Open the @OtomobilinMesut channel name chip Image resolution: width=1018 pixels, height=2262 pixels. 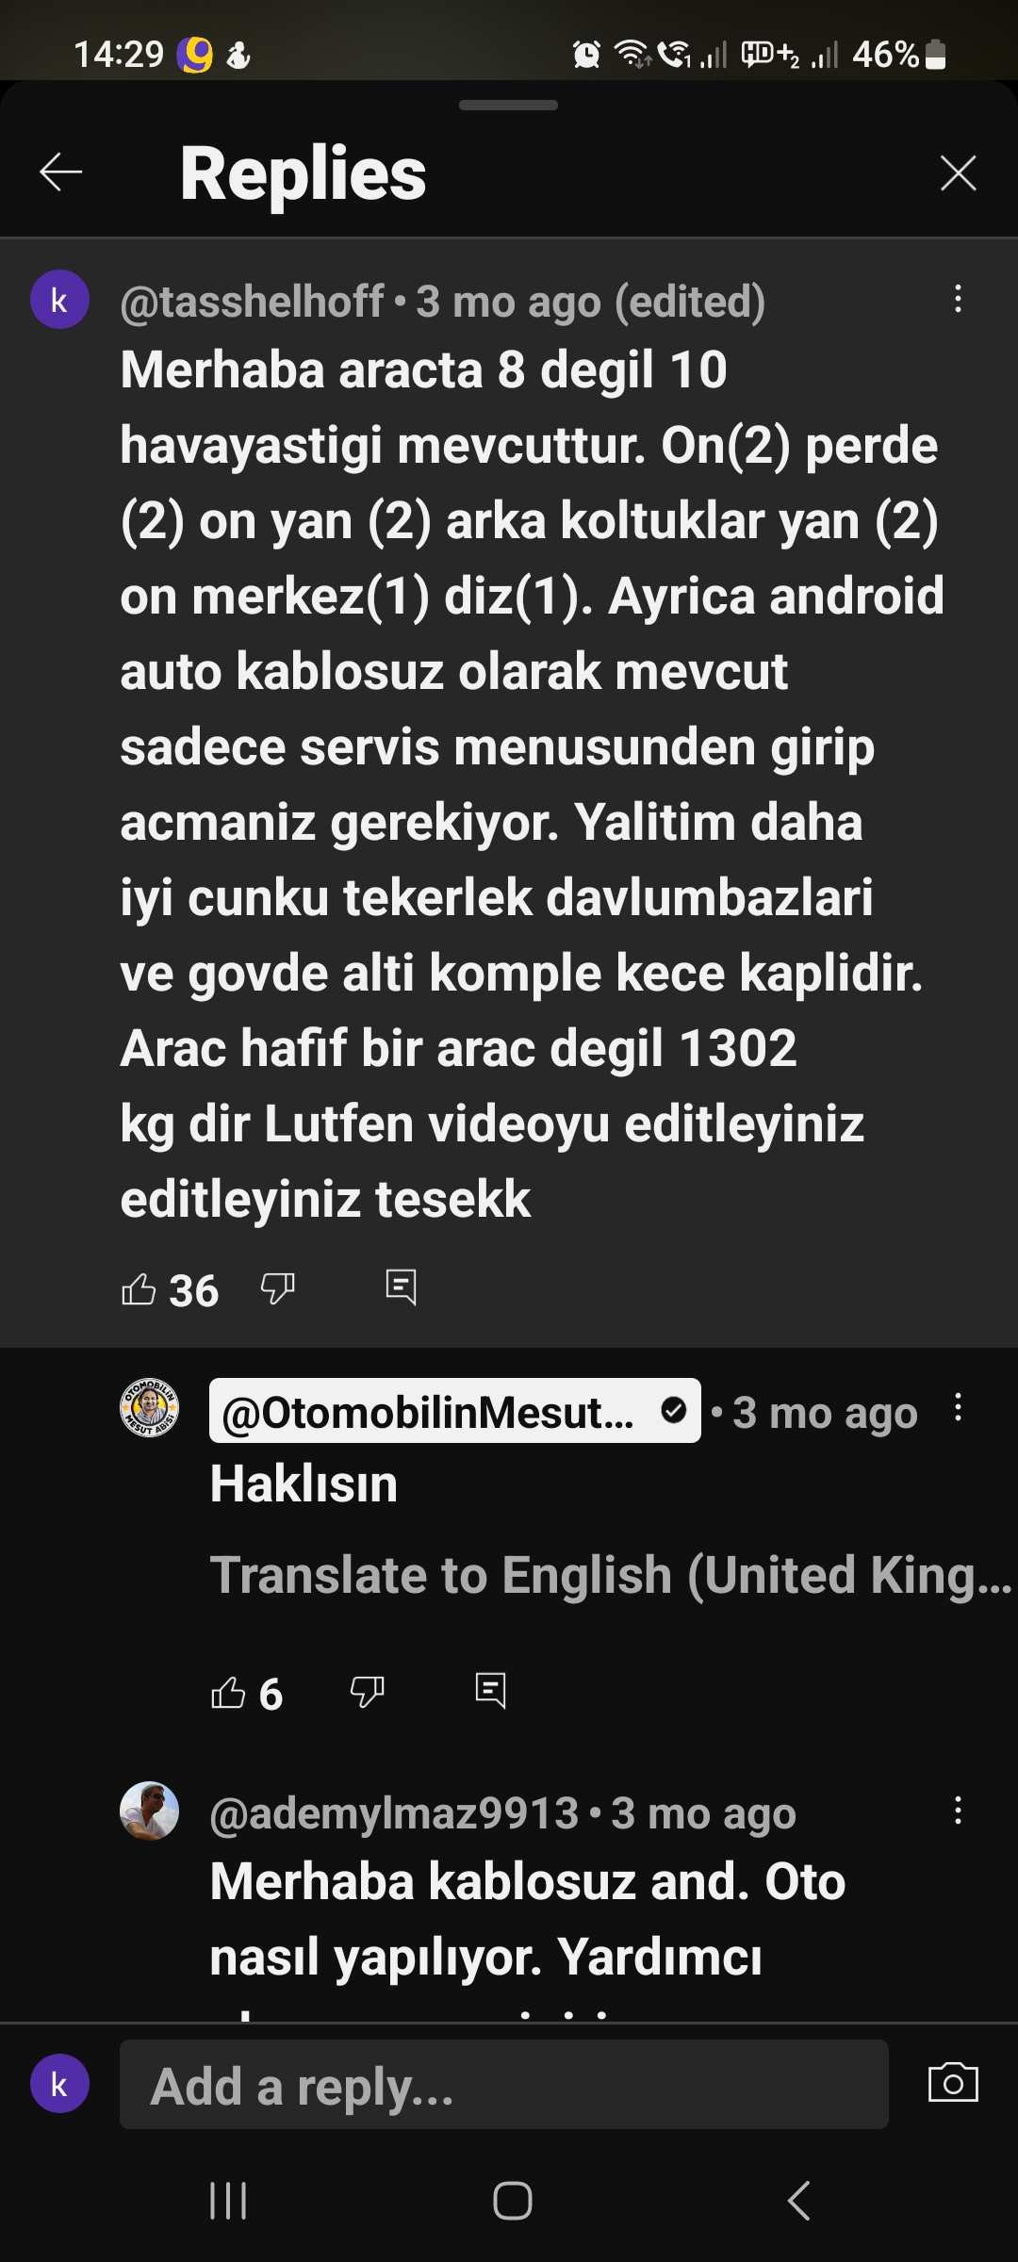(x=454, y=1411)
